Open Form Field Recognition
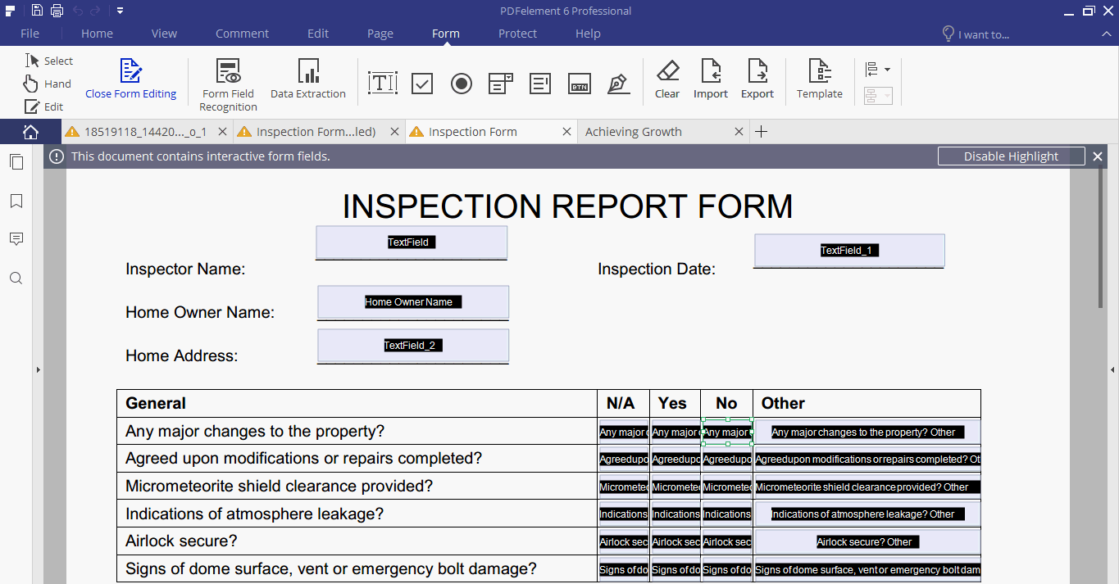The width and height of the screenshot is (1119, 584). (x=227, y=80)
